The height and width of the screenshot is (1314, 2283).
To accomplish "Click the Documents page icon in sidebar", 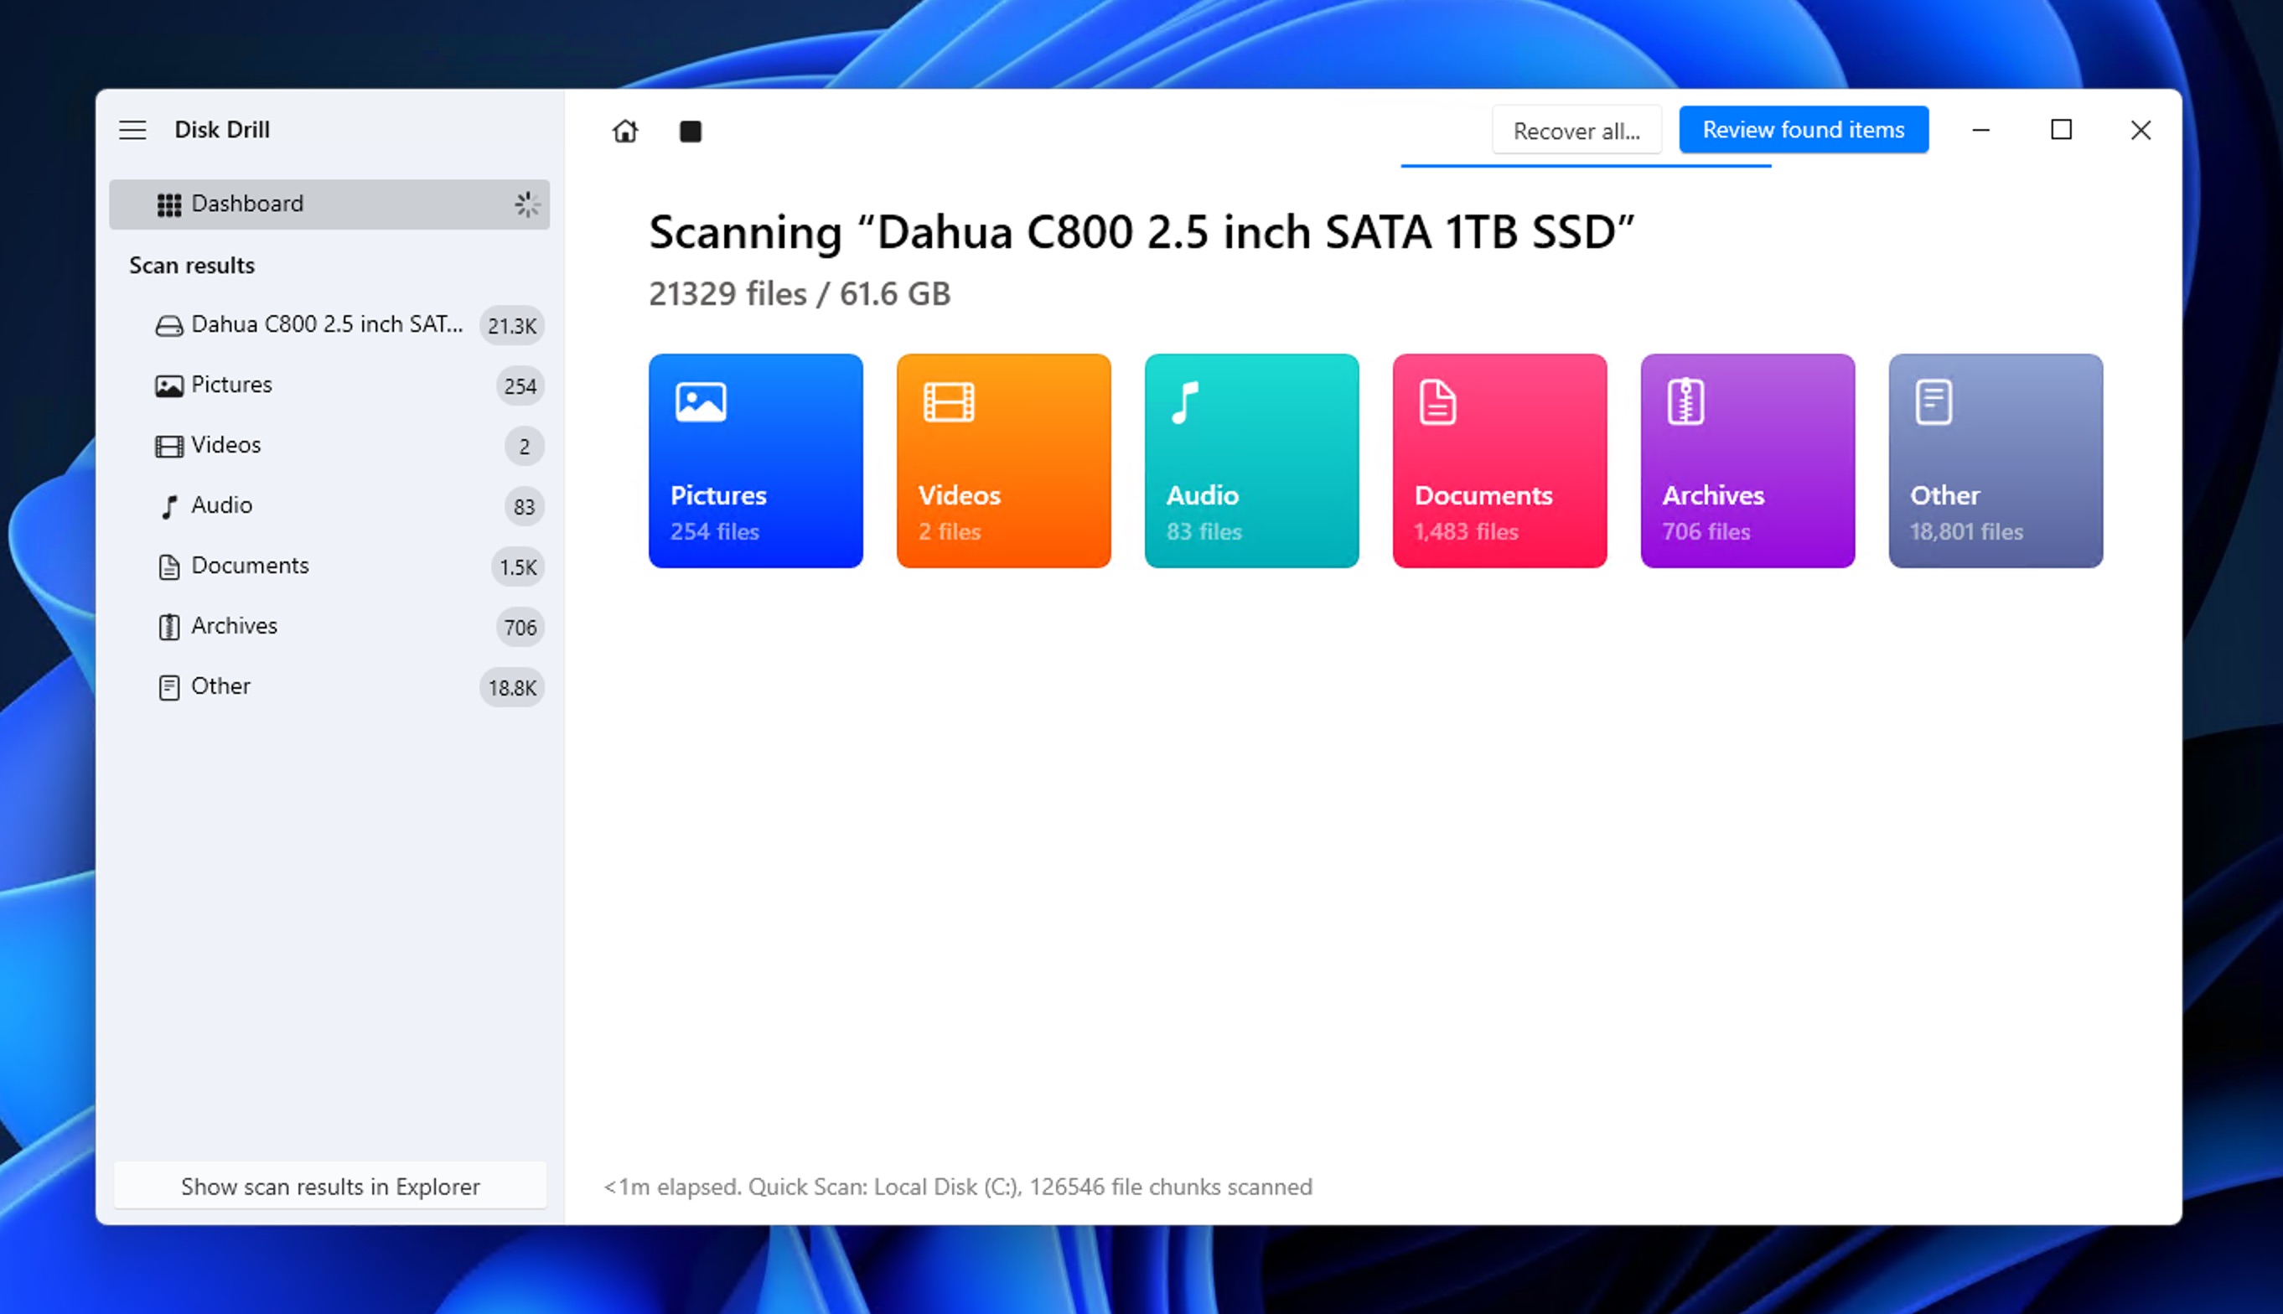I will [168, 566].
